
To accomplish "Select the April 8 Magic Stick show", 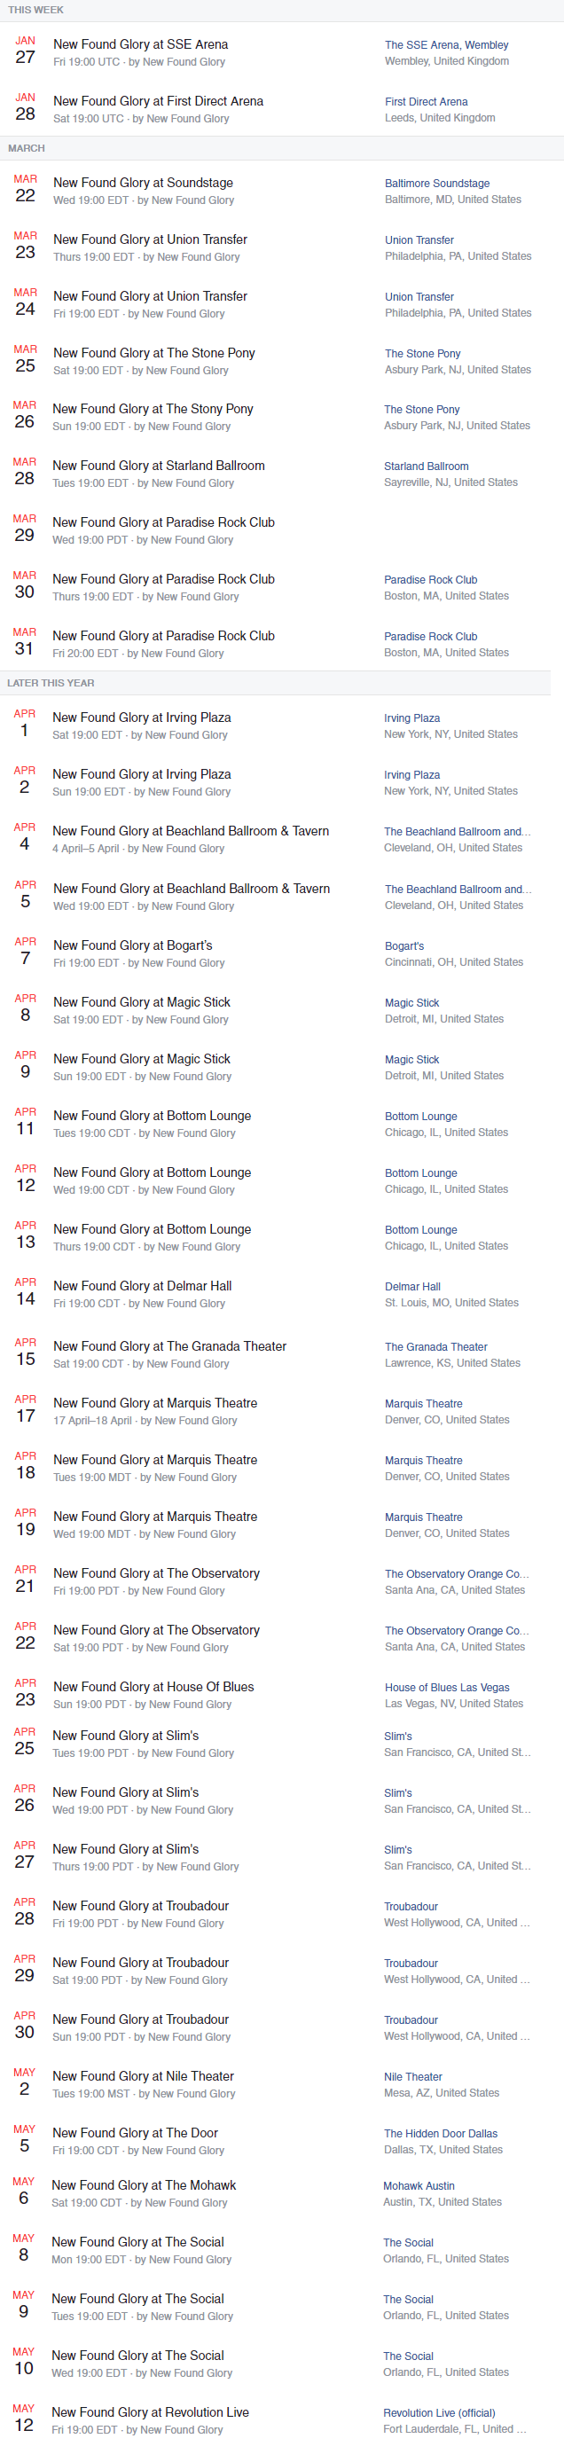I will click(142, 1001).
